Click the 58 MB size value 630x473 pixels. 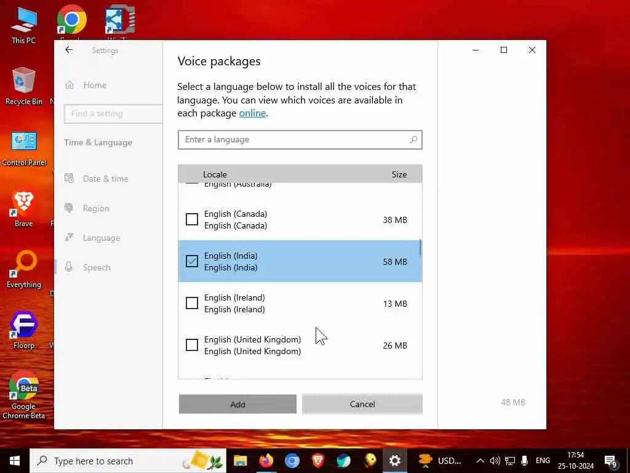(395, 262)
